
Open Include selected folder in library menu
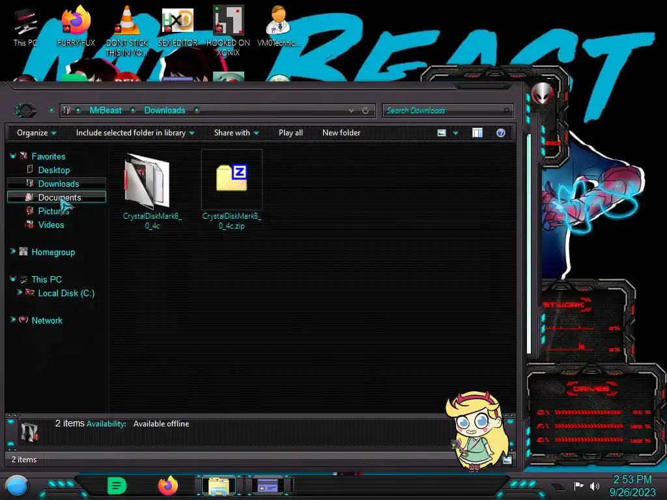click(135, 133)
